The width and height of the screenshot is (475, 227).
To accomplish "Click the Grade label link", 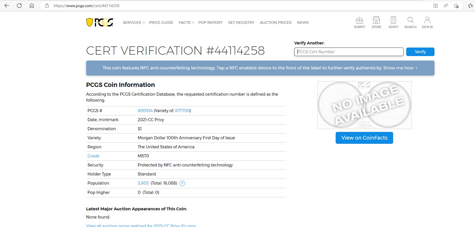I will coord(93,156).
